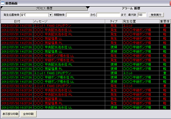Click the 重要度 column header
171x119 pixels.
point(165,21)
